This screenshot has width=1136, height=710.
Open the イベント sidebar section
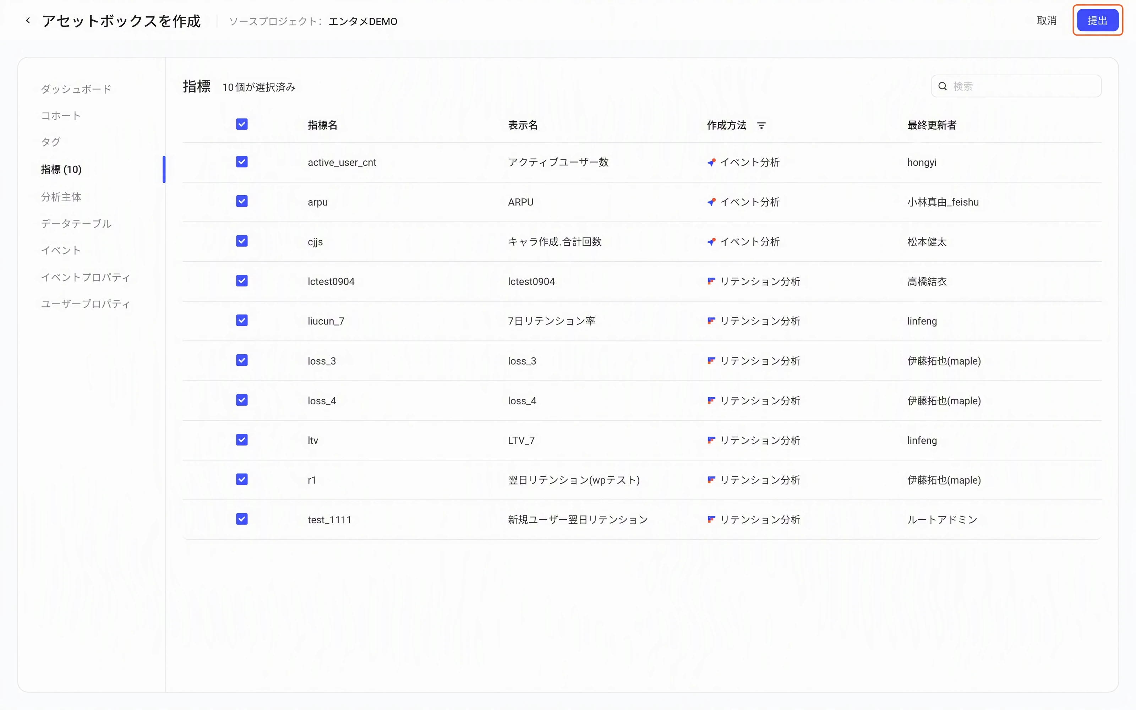(61, 250)
